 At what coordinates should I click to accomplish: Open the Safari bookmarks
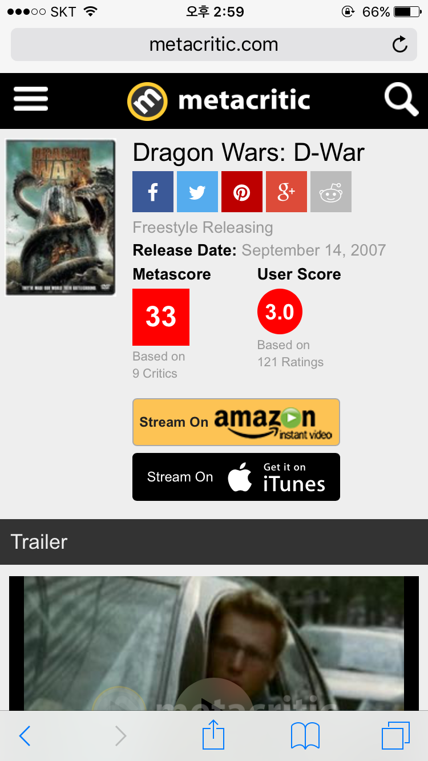click(305, 736)
